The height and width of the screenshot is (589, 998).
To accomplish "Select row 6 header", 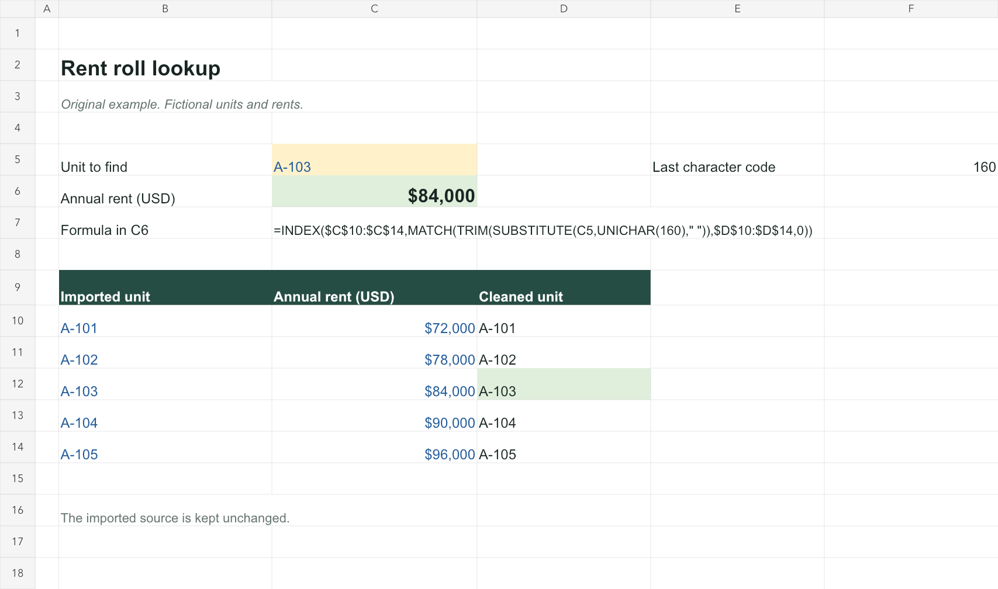I will [x=18, y=191].
